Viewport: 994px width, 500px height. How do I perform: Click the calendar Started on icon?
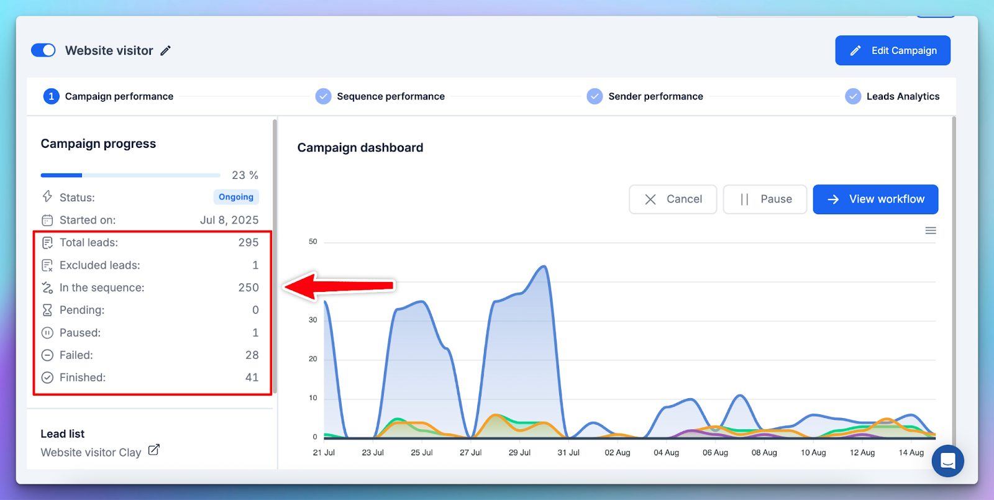click(47, 220)
